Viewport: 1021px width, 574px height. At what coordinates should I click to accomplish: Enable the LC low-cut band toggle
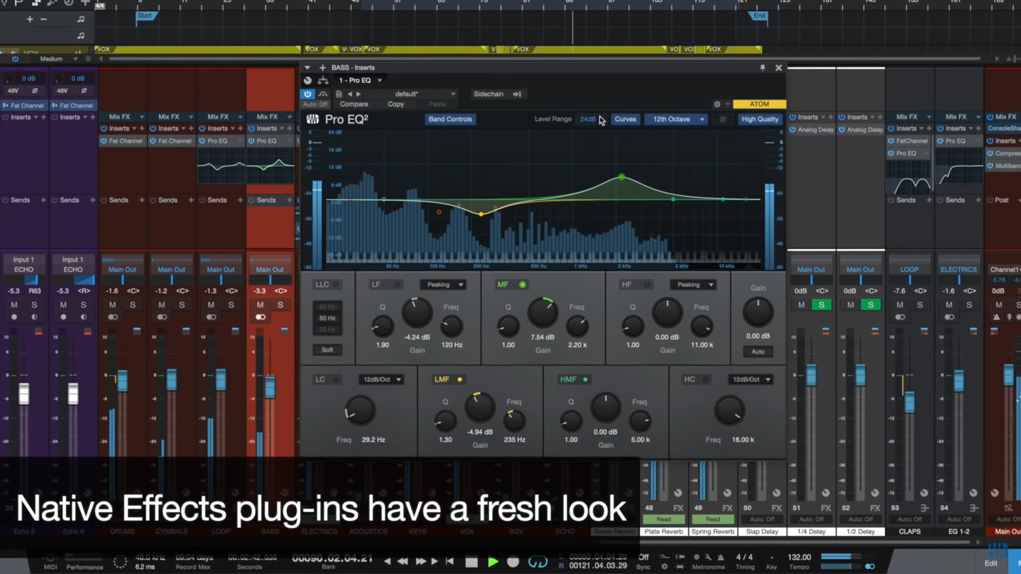[336, 379]
